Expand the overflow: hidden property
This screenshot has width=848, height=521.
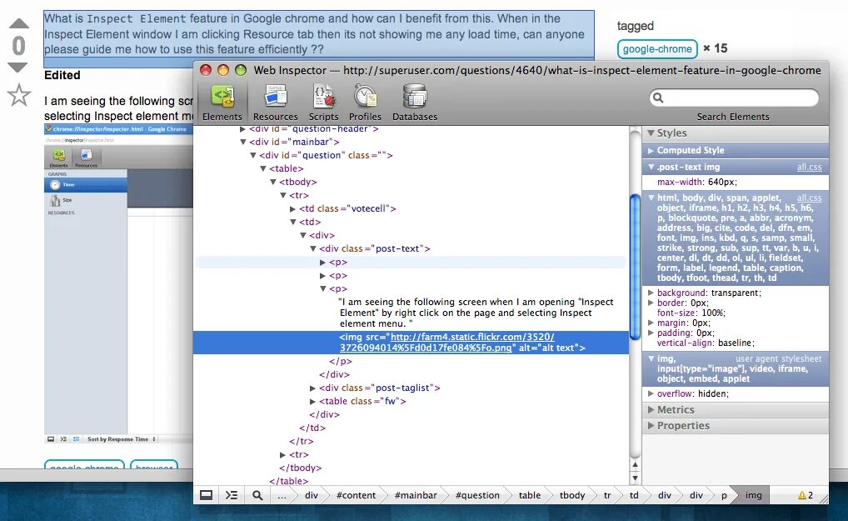651,393
